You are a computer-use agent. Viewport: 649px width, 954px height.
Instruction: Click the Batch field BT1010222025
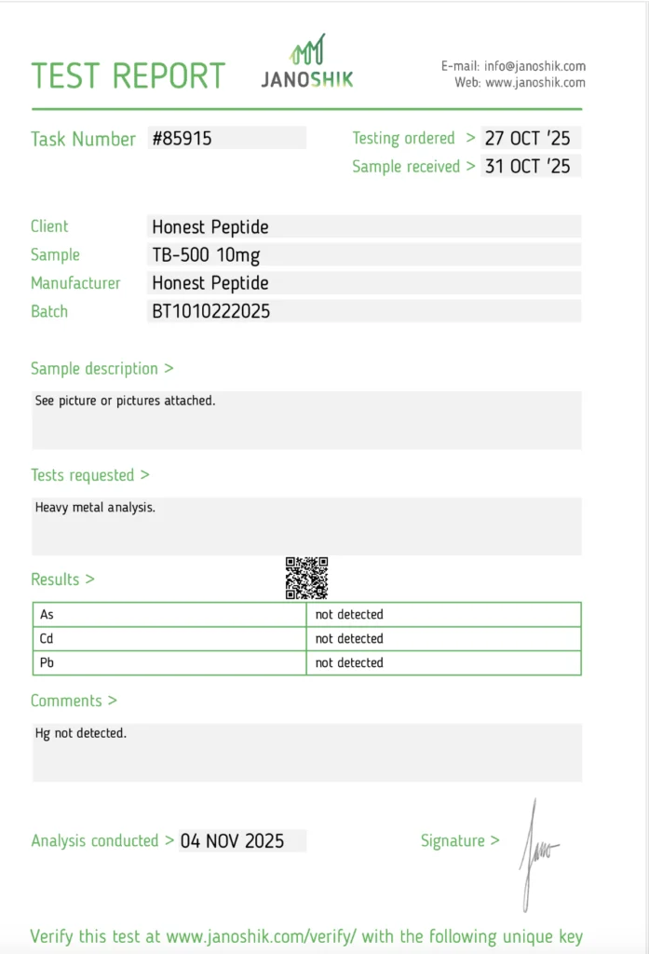365,311
